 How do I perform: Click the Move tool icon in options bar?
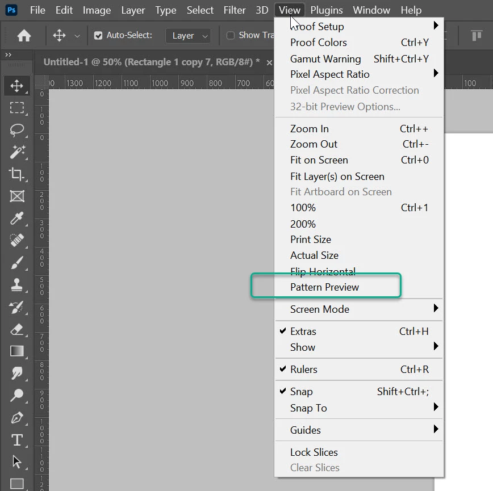[59, 36]
